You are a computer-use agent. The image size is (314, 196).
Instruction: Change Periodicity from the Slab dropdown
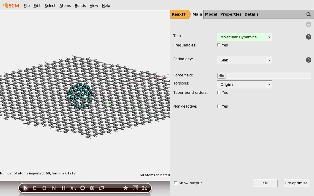[269, 60]
